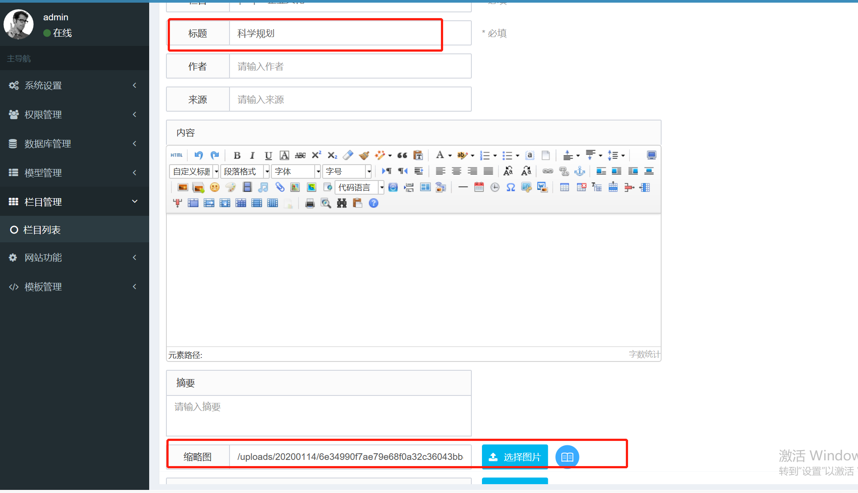Insert date with calendar icon
The image size is (858, 493).
479,188
